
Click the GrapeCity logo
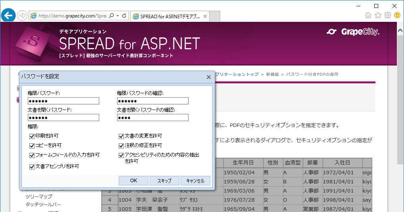point(353,32)
